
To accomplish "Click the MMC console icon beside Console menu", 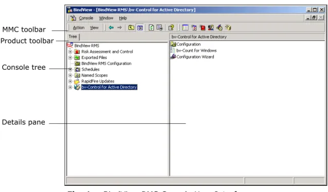I will [x=73, y=18].
